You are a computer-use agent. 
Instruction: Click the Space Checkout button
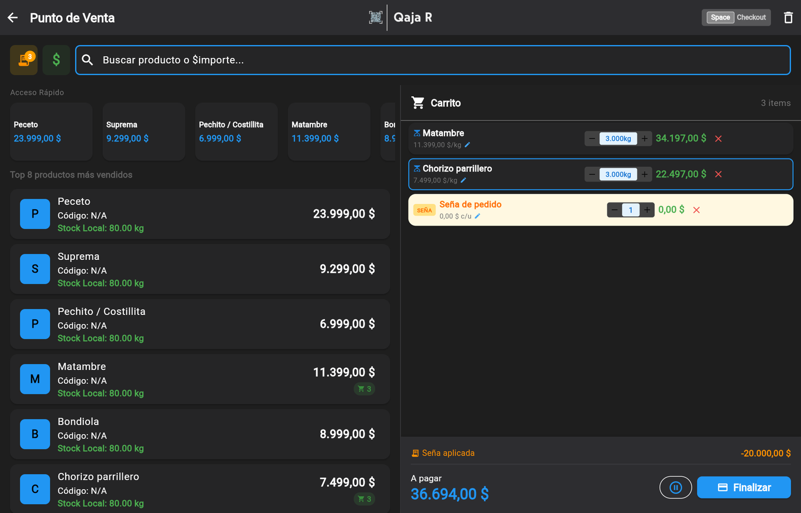(x=736, y=17)
